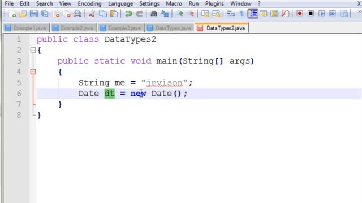Open the Search menu
This screenshot has height=203, width=362.
(44, 4)
